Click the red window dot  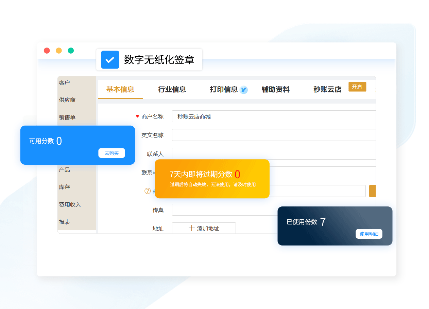(47, 51)
